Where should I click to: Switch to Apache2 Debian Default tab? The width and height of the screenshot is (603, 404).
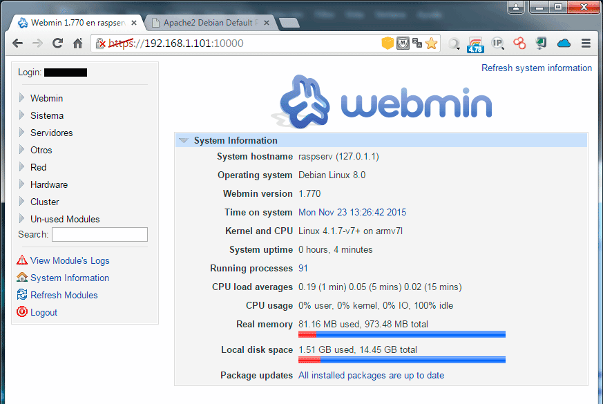click(209, 23)
